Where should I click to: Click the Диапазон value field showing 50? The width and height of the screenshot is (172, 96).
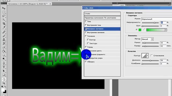click(163, 60)
